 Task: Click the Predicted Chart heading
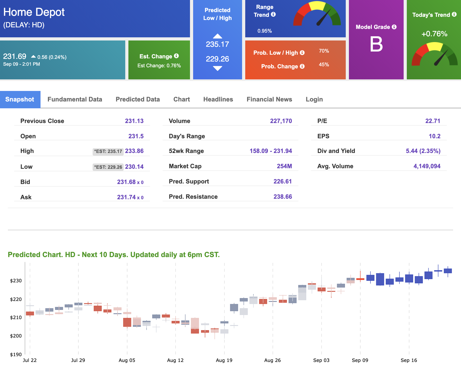tap(114, 255)
